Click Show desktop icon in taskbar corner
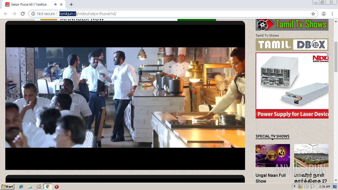The height and width of the screenshot is (190, 338). pyautogui.click(x=335, y=187)
